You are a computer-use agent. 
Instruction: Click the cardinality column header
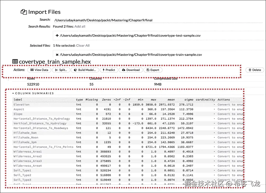(x=205, y=100)
